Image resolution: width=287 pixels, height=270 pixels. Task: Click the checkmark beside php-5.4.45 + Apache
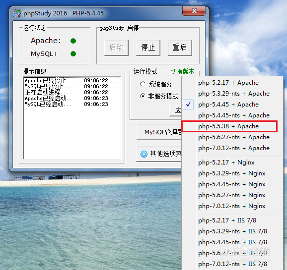click(x=188, y=105)
